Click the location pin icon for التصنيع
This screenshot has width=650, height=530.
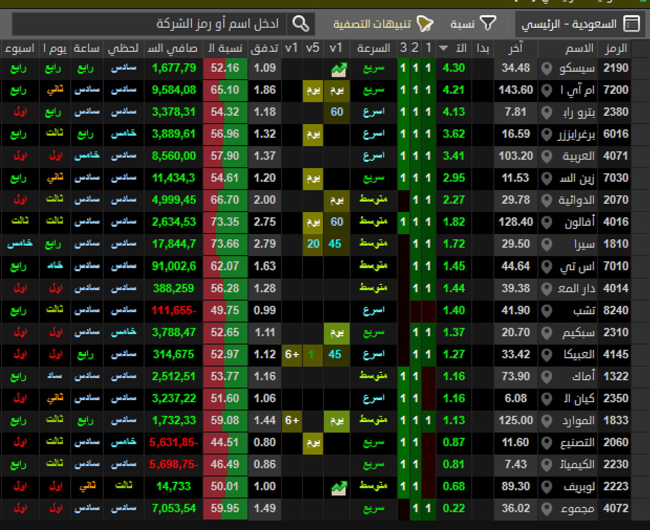(547, 443)
